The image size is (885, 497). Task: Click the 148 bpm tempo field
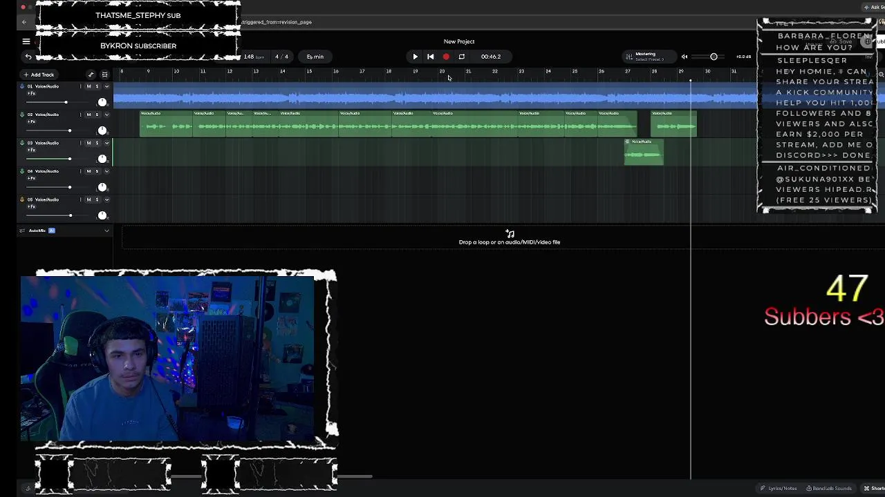pyautogui.click(x=254, y=57)
